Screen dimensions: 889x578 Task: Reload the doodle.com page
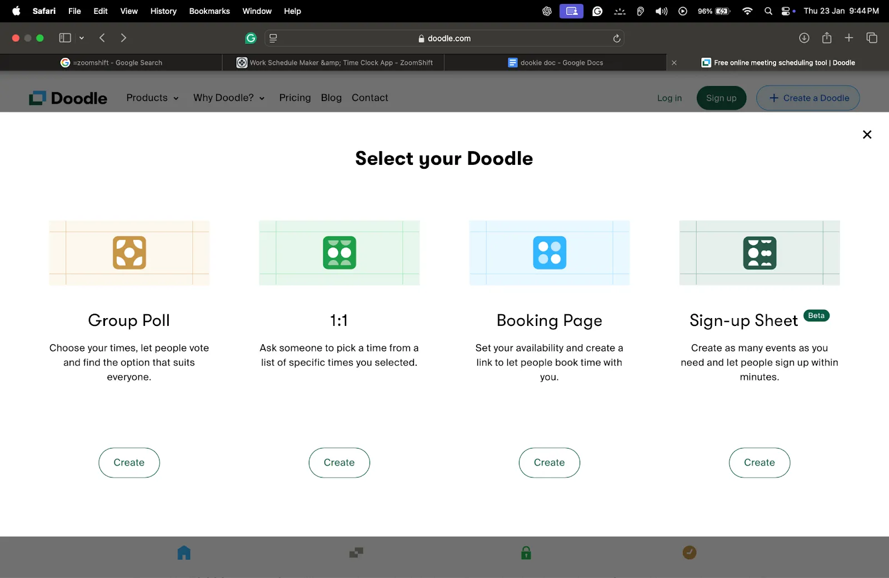[x=616, y=38]
